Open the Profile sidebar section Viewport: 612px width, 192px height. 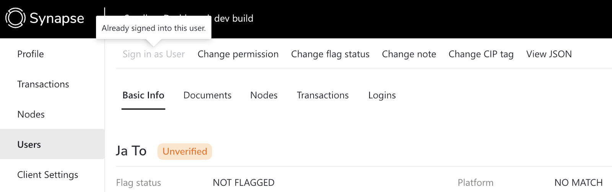tap(31, 54)
